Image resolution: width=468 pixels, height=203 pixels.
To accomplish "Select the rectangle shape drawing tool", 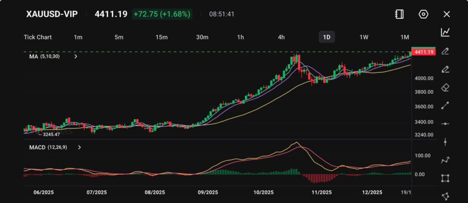I will 445,178.
